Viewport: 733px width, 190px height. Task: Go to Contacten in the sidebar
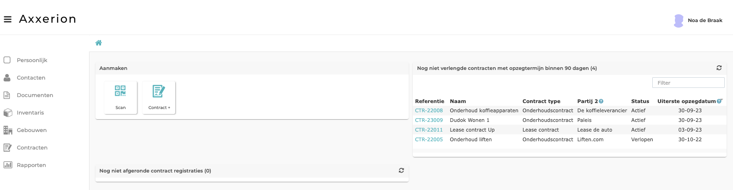[31, 78]
